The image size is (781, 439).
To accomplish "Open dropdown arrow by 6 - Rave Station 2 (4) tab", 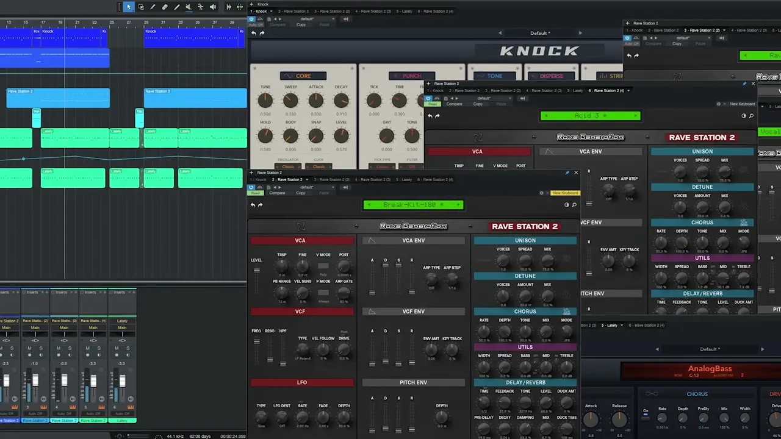I will coord(628,90).
